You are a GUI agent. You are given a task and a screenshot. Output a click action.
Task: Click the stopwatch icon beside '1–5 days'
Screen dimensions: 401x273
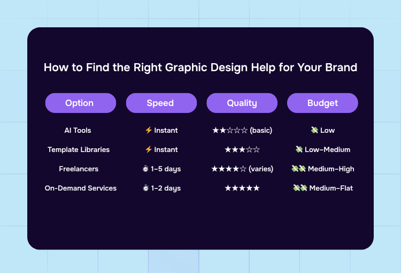click(145, 169)
